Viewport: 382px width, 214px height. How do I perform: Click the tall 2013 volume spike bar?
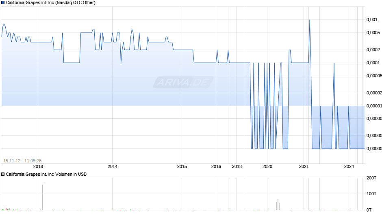coord(43,197)
